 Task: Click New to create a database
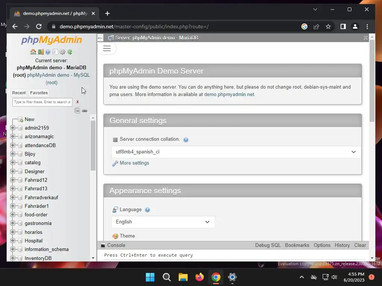[x=29, y=119]
